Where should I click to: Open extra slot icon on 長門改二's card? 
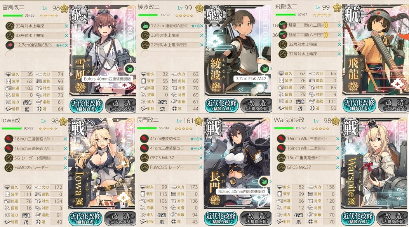[264, 181]
